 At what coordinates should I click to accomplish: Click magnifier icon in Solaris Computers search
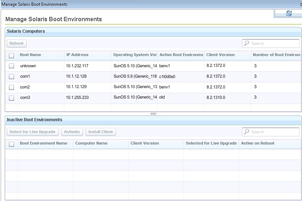coord(246,44)
